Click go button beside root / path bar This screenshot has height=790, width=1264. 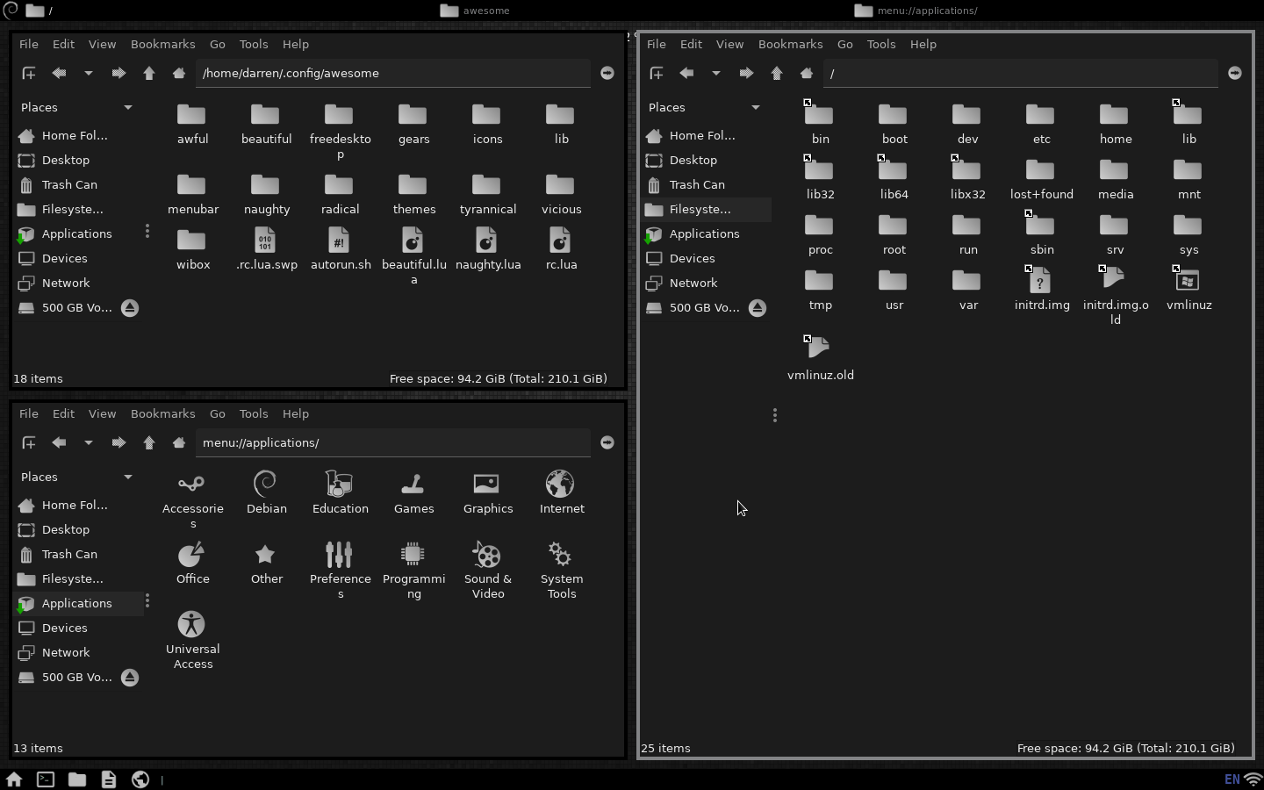(1235, 73)
